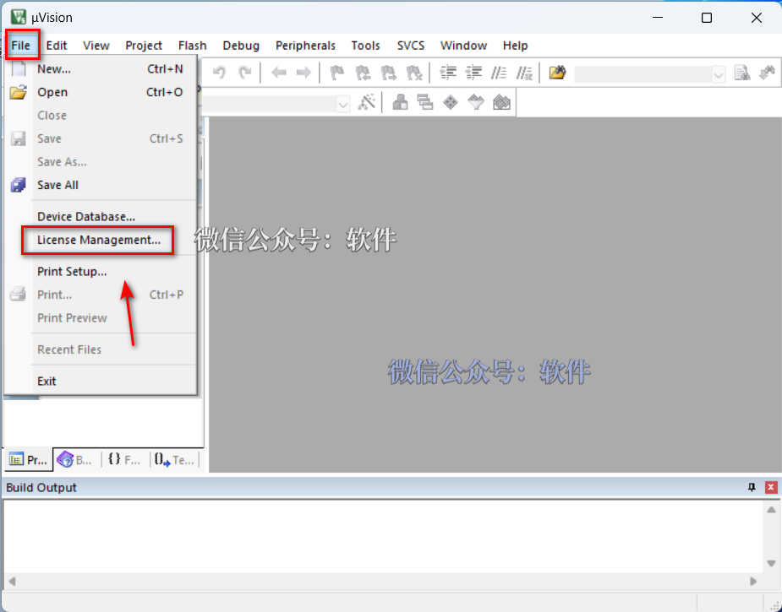Open the Select Target dropdown
This screenshot has height=612, width=782.
click(x=342, y=102)
